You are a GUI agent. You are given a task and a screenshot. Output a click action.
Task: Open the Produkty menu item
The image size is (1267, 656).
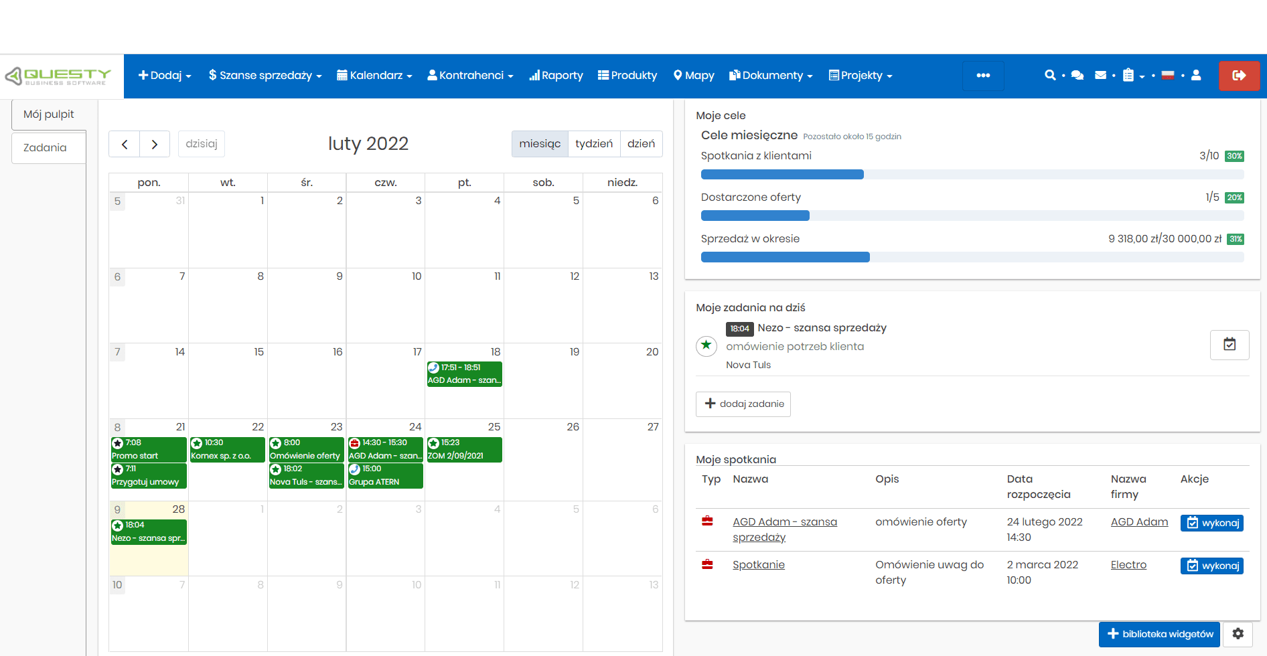click(x=627, y=76)
